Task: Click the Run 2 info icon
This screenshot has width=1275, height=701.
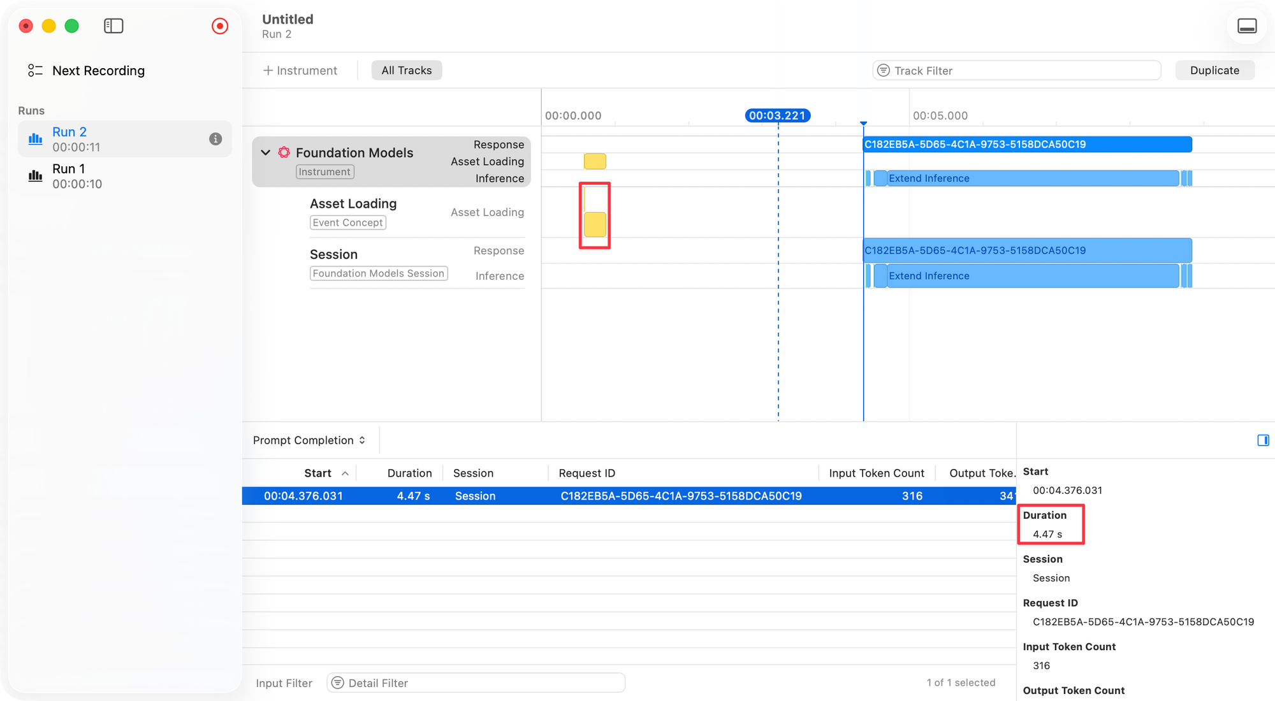Action: tap(215, 139)
